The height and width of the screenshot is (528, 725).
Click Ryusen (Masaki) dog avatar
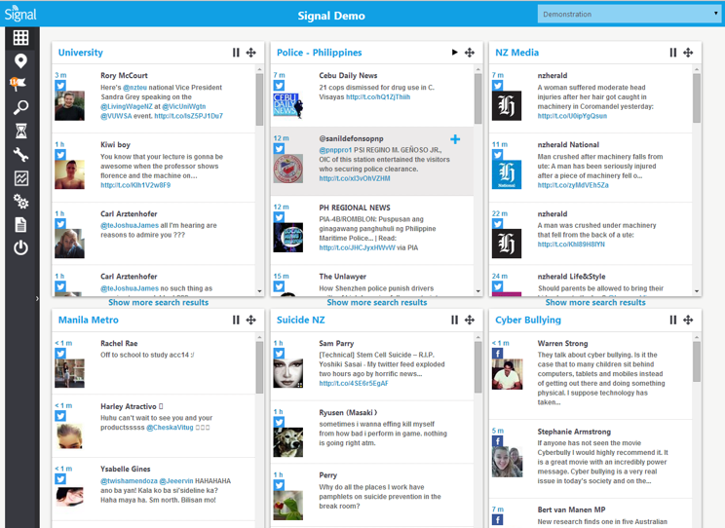point(288,442)
